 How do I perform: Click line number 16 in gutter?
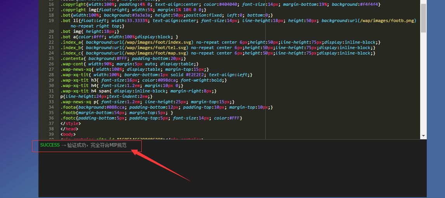tap(51, 4)
